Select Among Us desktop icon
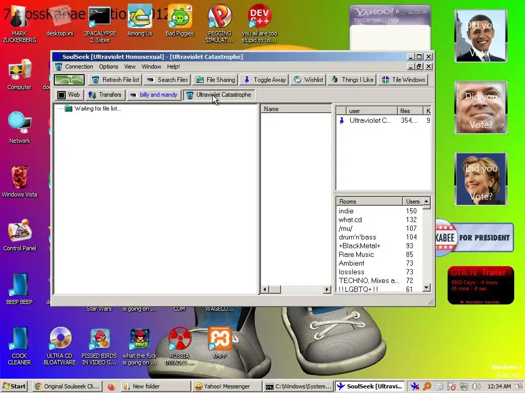This screenshot has width=525, height=393. click(139, 20)
